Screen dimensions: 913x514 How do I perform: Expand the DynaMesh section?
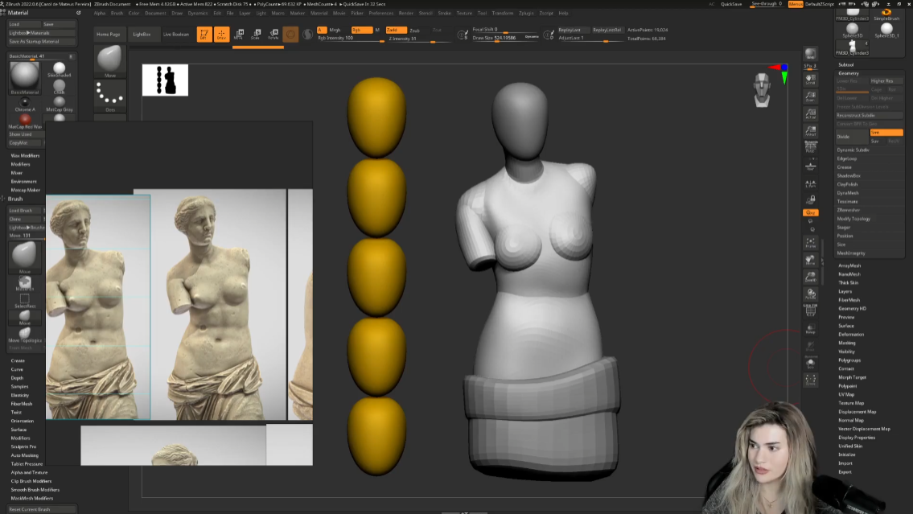(848, 193)
